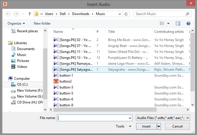Expand the File name dropdown
The height and width of the screenshot is (135, 197).
point(130,118)
